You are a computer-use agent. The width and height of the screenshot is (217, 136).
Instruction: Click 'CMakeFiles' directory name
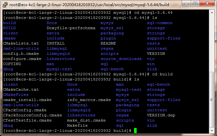[16, 95]
